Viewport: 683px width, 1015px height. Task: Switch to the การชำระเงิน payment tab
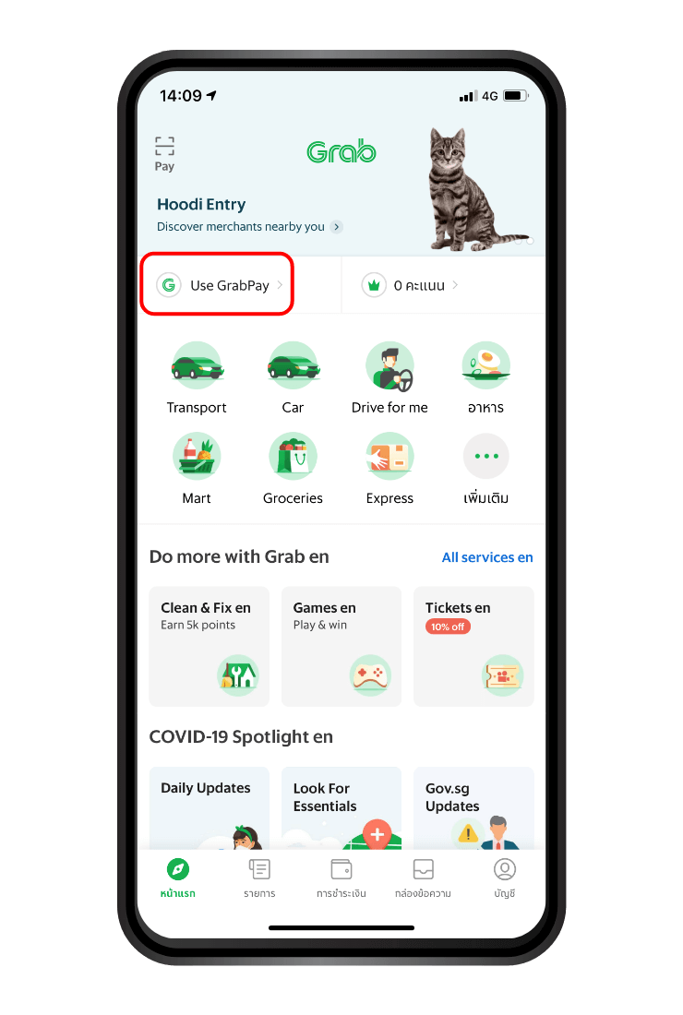coord(341,878)
